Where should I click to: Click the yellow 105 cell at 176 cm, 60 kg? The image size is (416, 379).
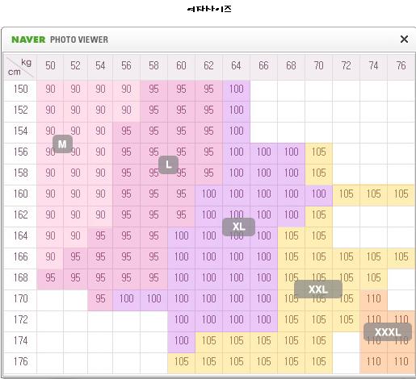coord(181,363)
